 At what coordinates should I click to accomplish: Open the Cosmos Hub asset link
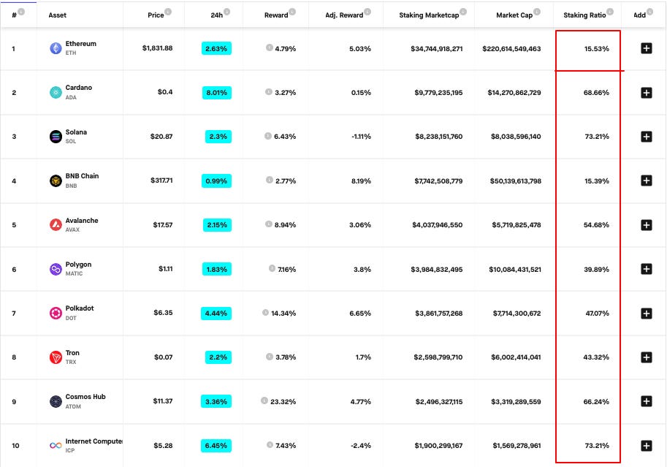(x=85, y=397)
